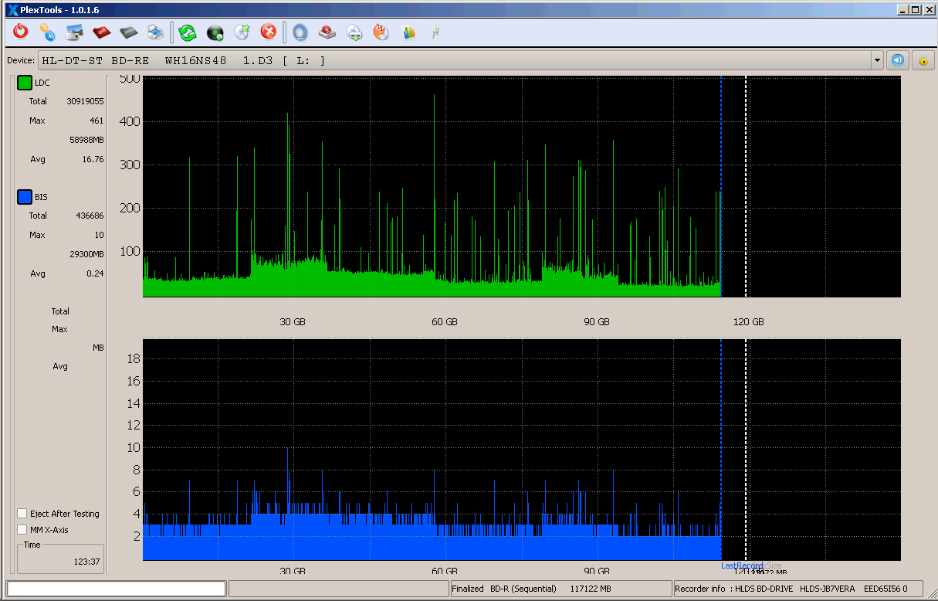The image size is (938, 601).
Task: Stop the test with red X icon
Action: tap(269, 32)
